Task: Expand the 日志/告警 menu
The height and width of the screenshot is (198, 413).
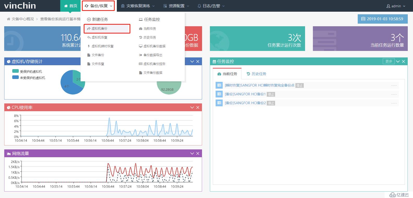Action: [211, 6]
